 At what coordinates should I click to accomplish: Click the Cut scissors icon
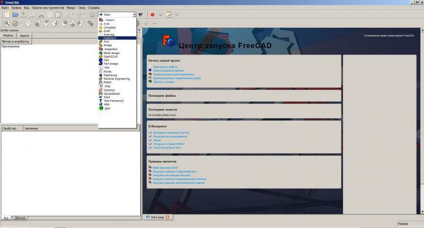[41, 15]
